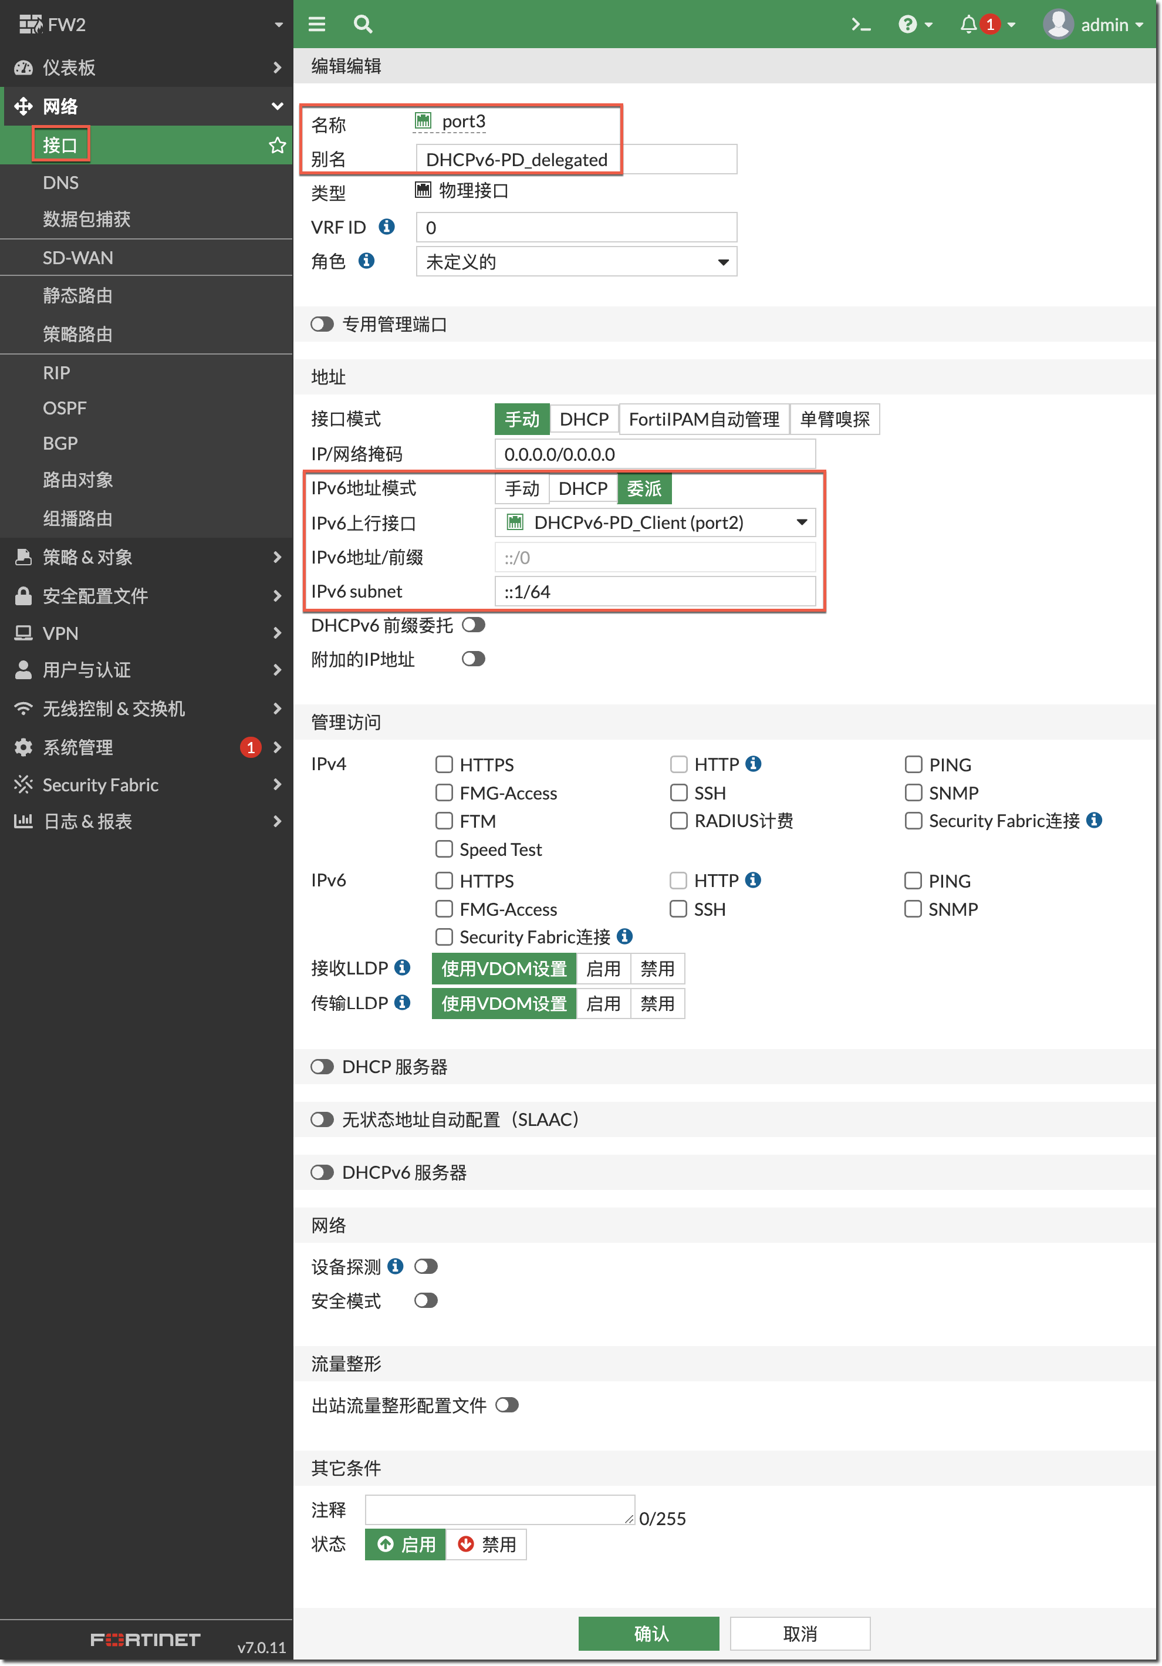Open the 角色 dropdown

[x=576, y=262]
